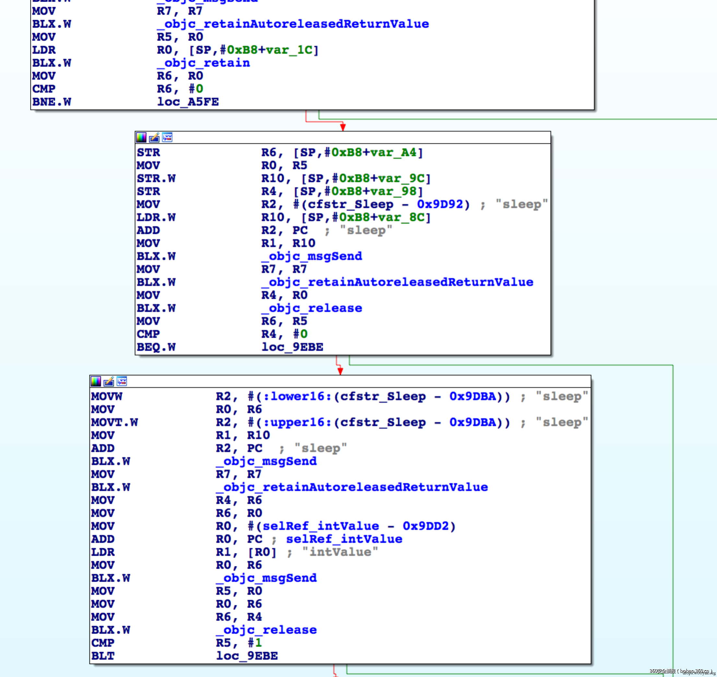717x677 pixels.
Task: Click the group nodes icon in the MOVW block header
Action: [122, 381]
